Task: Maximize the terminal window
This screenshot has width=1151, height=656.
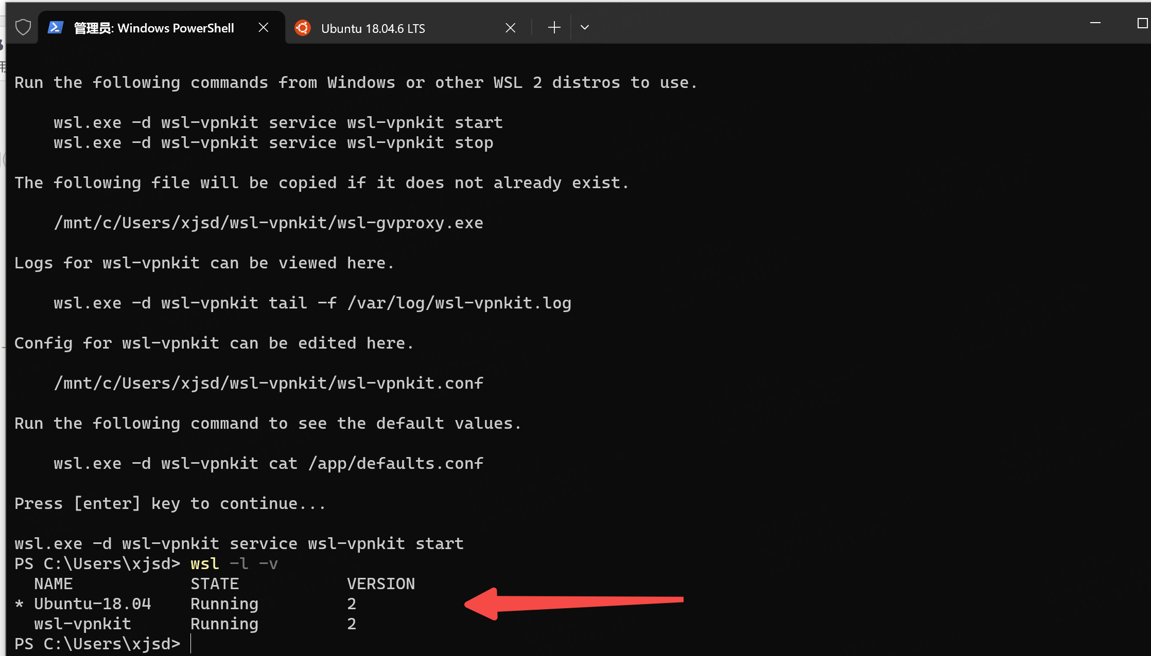Action: click(x=1142, y=23)
